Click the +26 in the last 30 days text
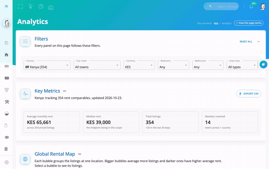Screen dimensions: 269x169 pos(158,128)
